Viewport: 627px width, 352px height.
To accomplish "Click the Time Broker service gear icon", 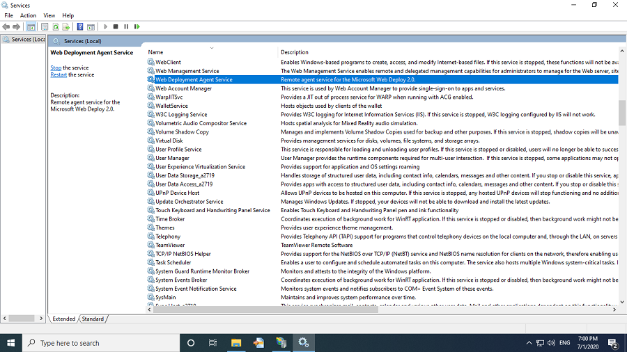I will pyautogui.click(x=150, y=219).
